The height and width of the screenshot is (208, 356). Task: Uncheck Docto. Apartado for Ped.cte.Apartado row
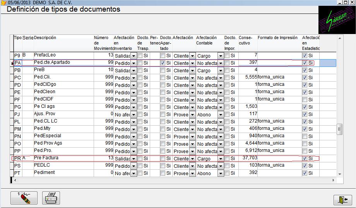pos(163,63)
